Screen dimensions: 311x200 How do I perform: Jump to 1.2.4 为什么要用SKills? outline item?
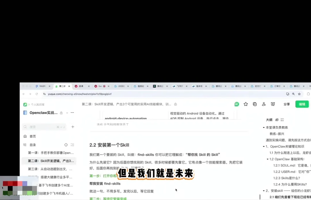[x=290, y=184]
